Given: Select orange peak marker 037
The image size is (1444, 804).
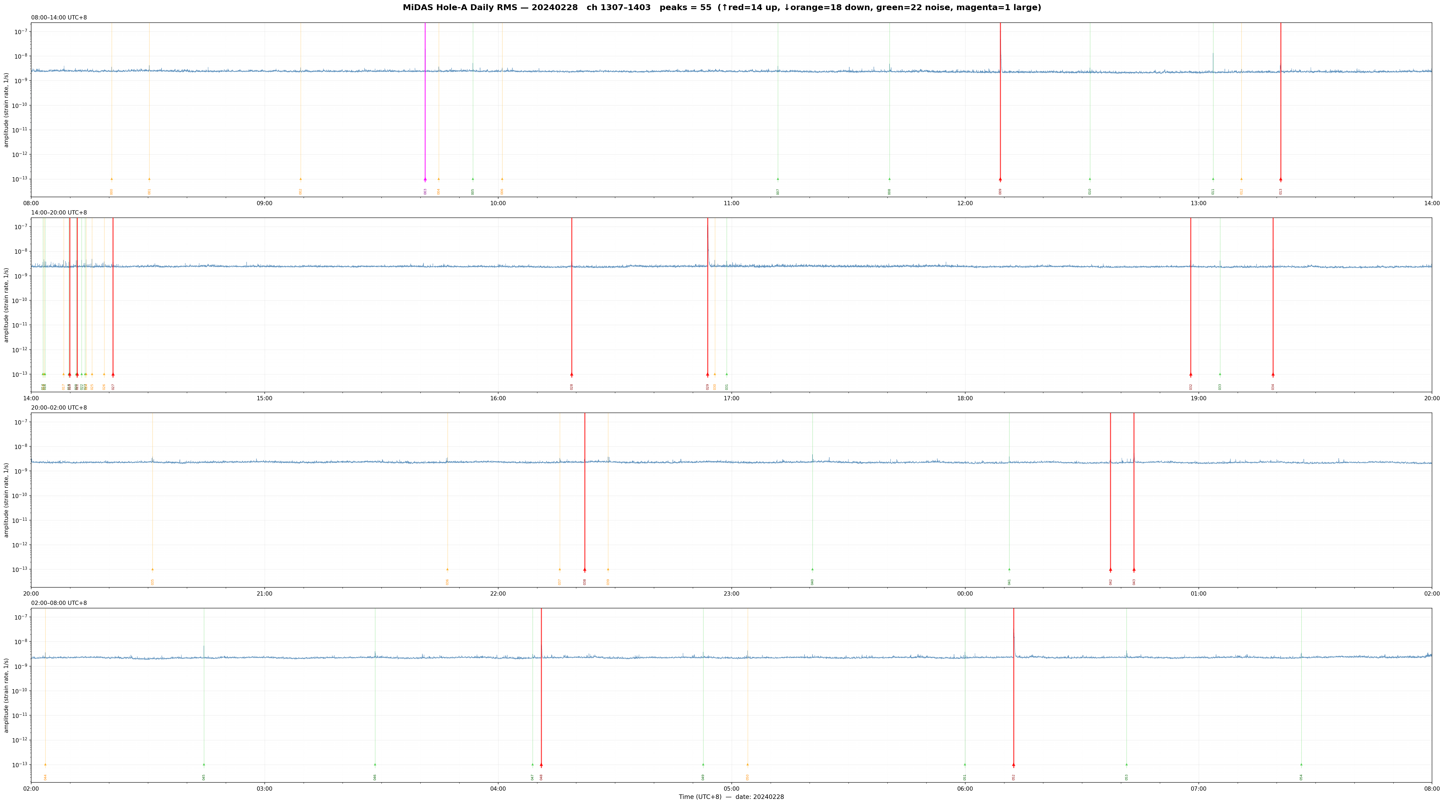Looking at the screenshot, I should 560,569.
